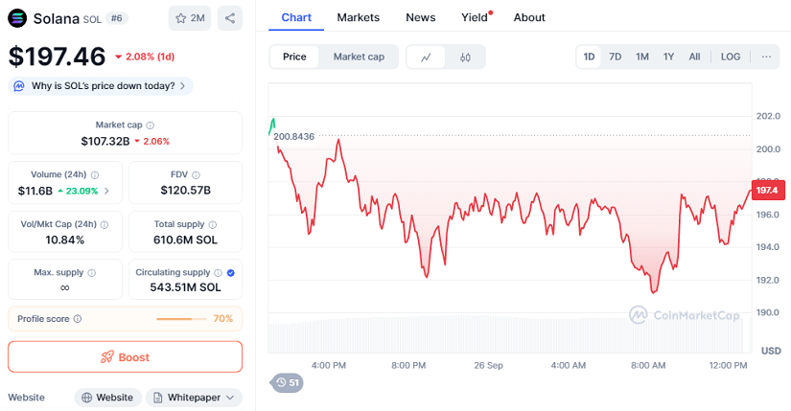
Task: Set chart range to 1D
Action: pyautogui.click(x=589, y=57)
